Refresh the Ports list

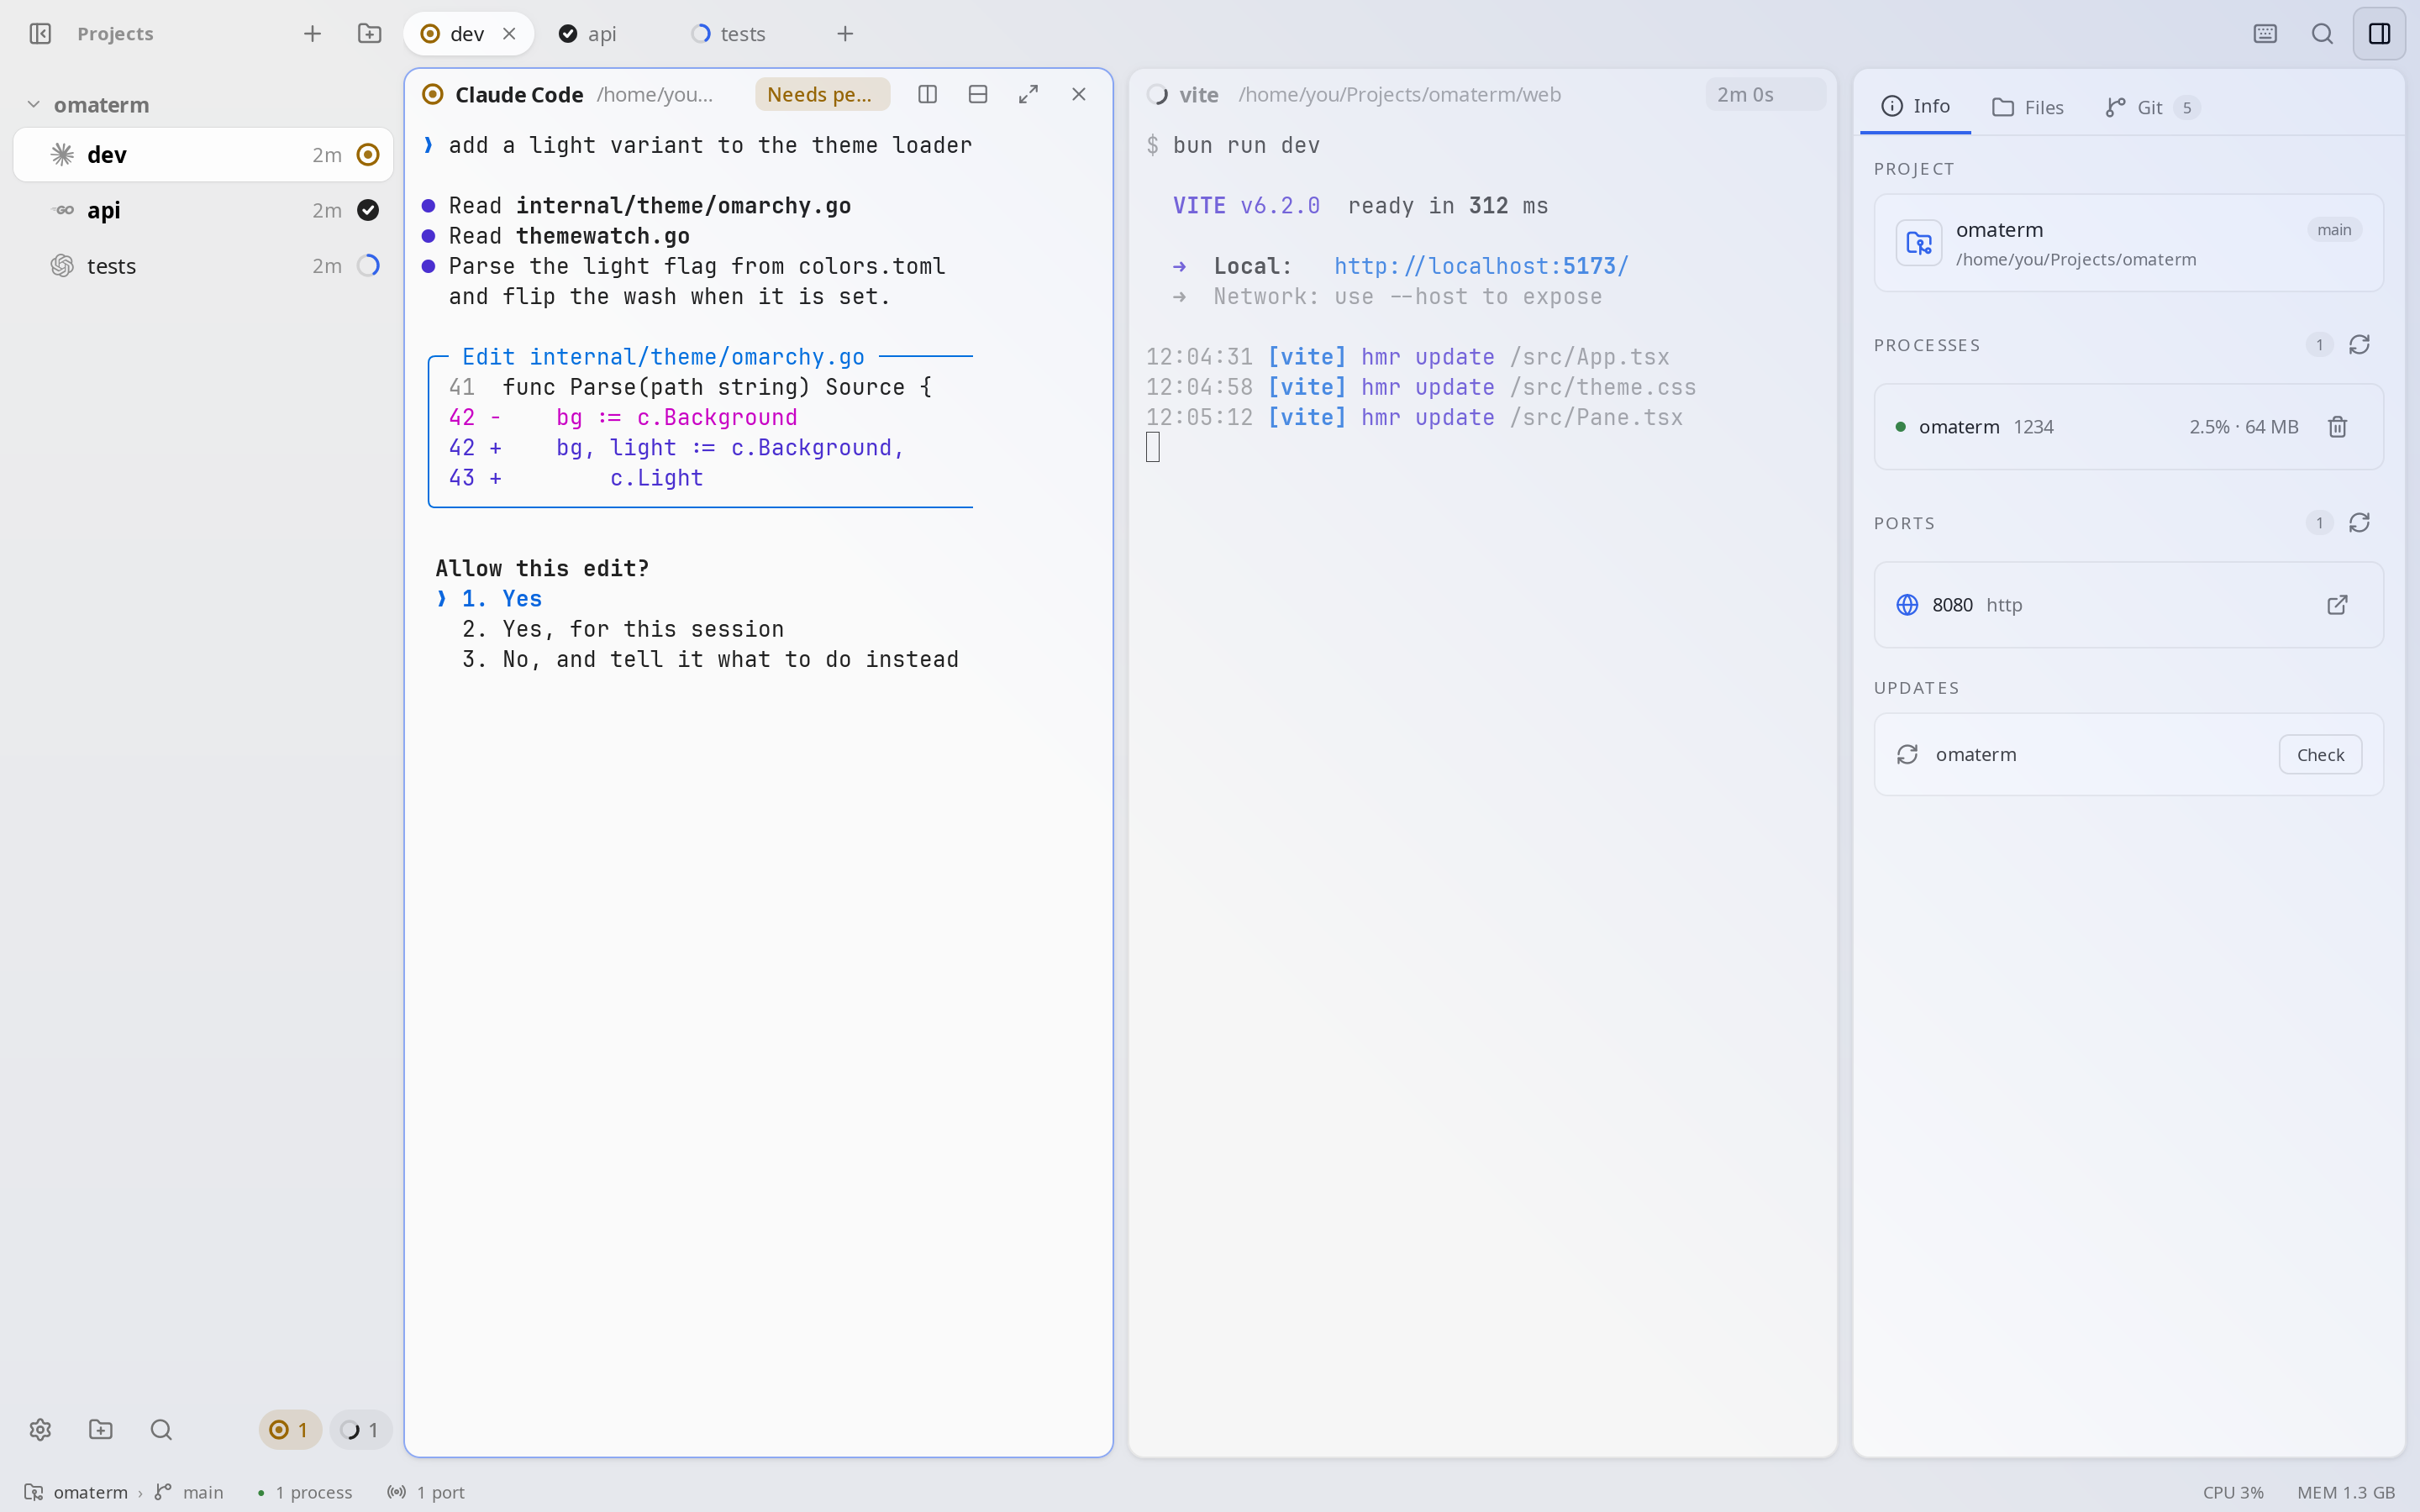click(x=2359, y=523)
